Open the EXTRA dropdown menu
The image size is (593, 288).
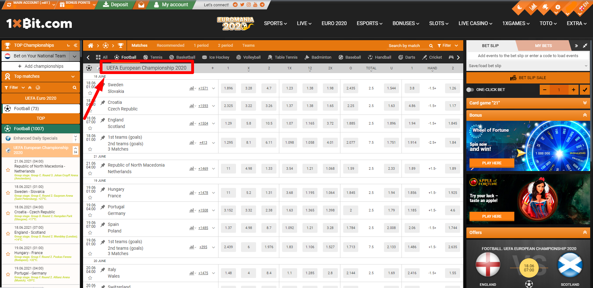[577, 24]
